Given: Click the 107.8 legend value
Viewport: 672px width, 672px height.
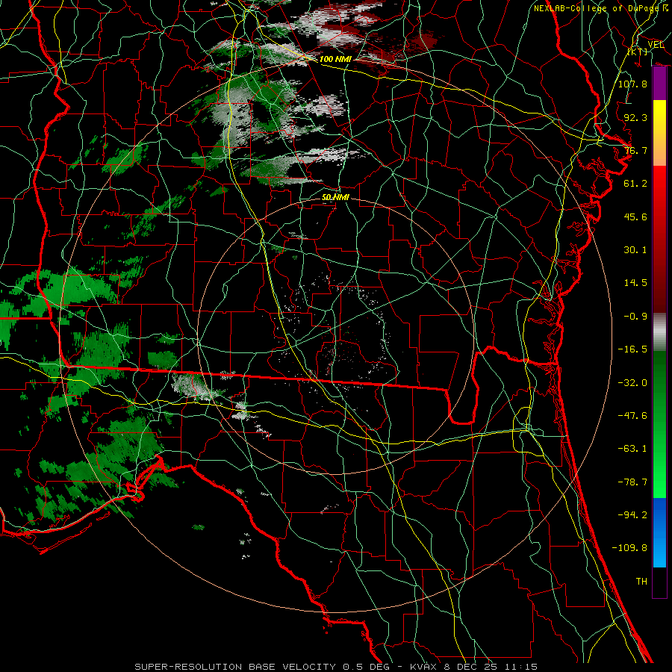Looking at the screenshot, I should [x=632, y=84].
